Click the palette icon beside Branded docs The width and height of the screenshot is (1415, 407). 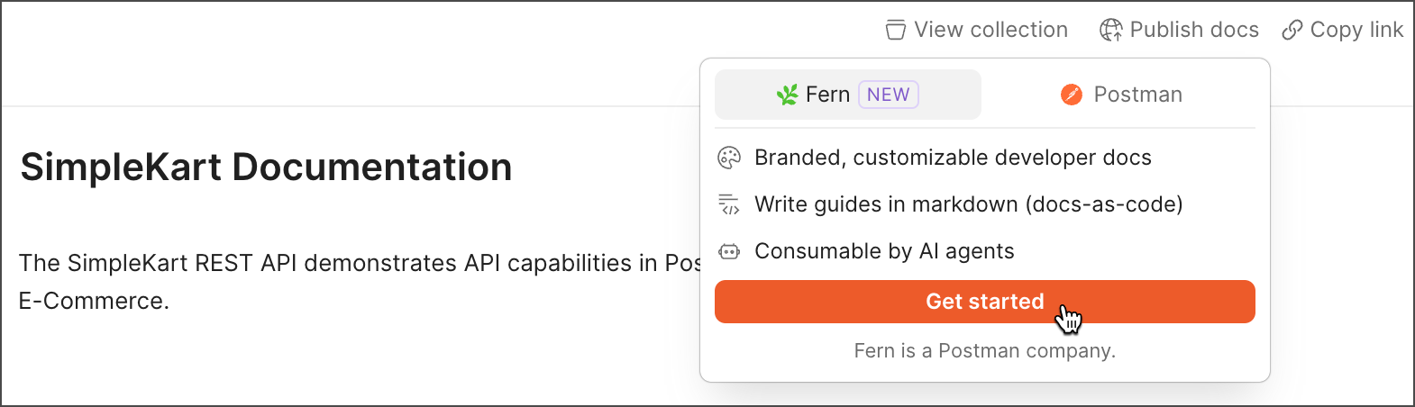[x=728, y=158]
